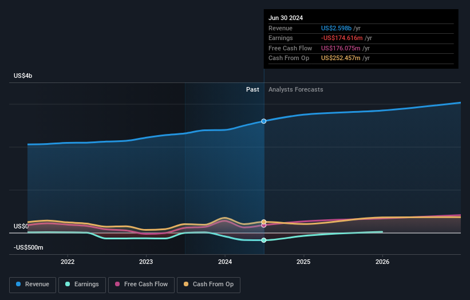Click the US$2.598b revenue value
470x300 pixels.
pyautogui.click(x=336, y=28)
